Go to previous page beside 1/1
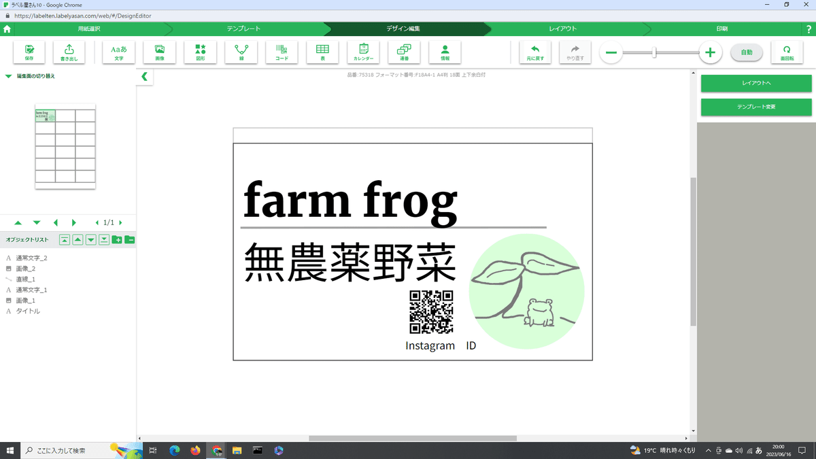Image resolution: width=816 pixels, height=459 pixels. click(x=97, y=222)
